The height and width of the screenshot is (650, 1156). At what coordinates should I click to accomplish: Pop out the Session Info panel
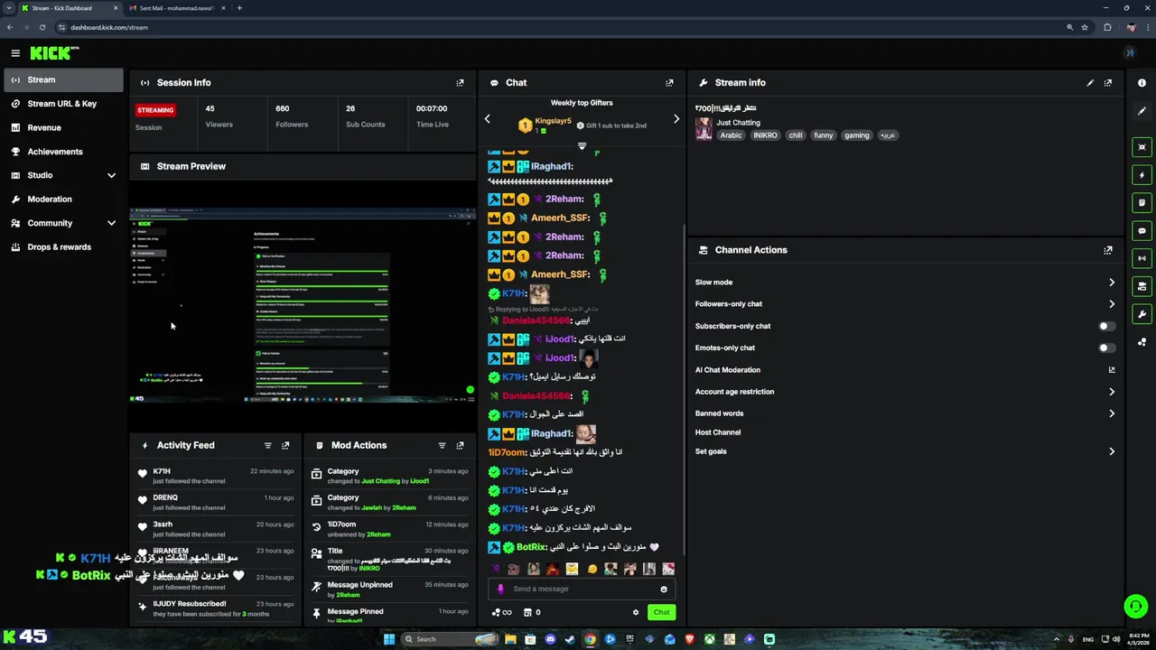pyautogui.click(x=460, y=83)
